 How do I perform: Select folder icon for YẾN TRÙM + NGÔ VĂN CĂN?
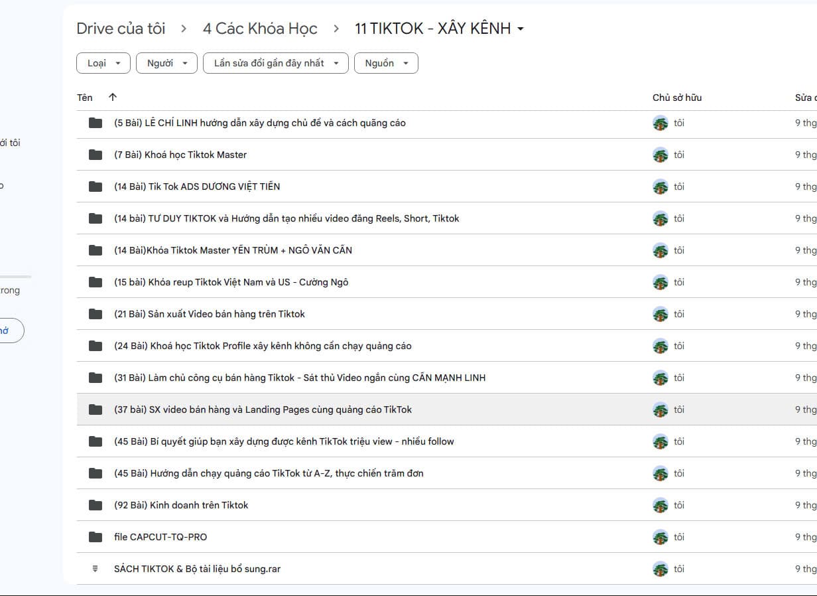95,250
